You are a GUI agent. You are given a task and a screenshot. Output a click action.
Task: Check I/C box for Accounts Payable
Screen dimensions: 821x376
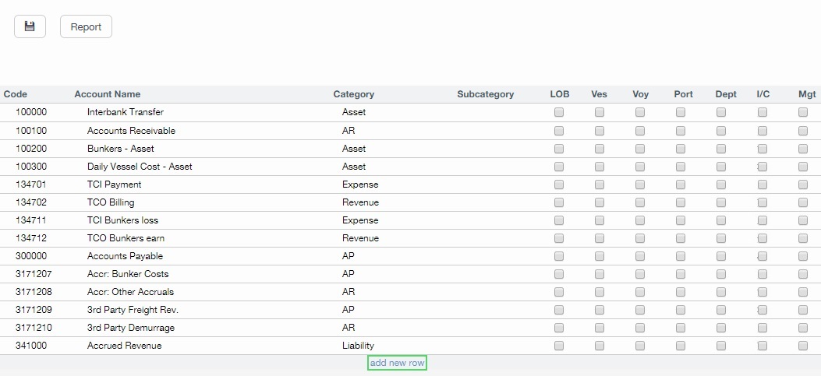coord(763,256)
